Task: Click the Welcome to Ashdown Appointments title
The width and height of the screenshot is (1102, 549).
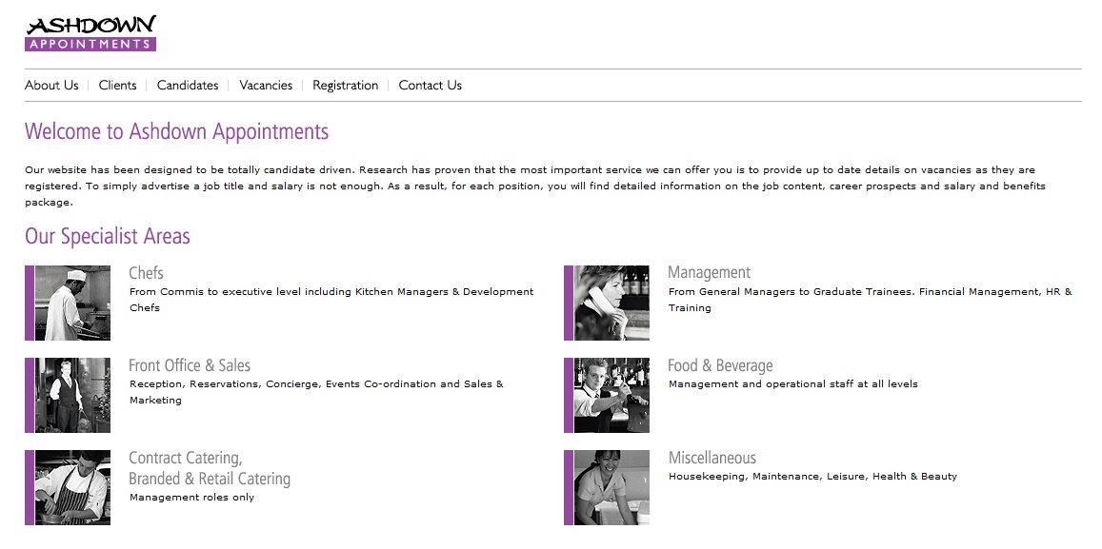Action: 176,131
